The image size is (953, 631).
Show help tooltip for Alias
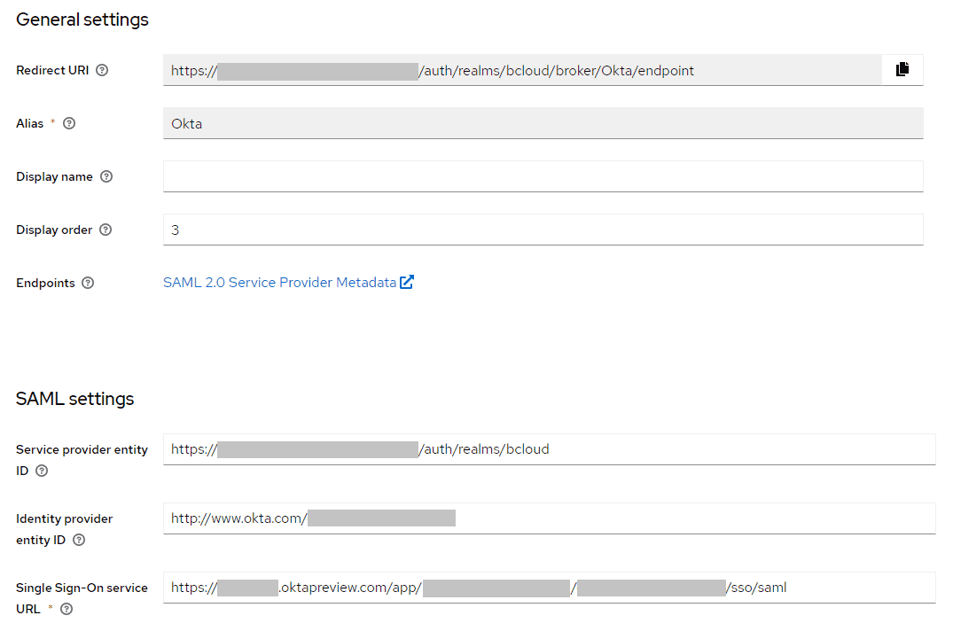pos(69,123)
